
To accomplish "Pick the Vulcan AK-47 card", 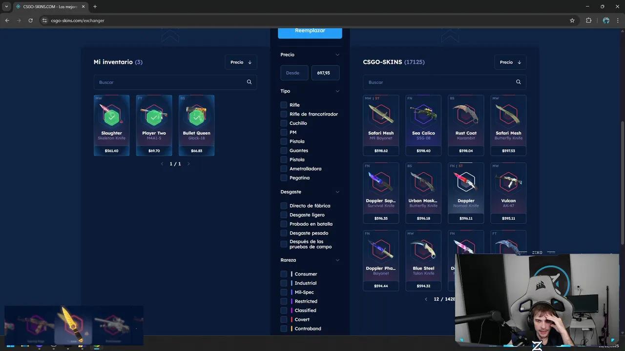I will coord(508,193).
